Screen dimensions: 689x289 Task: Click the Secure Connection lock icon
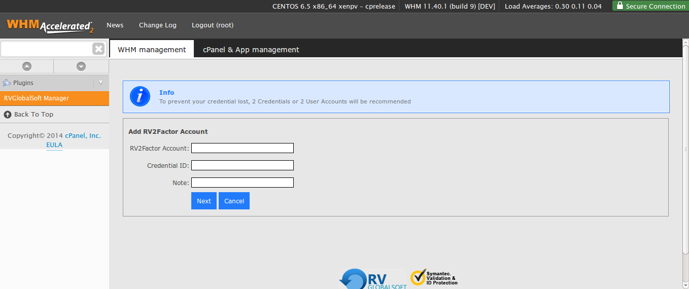[619, 6]
